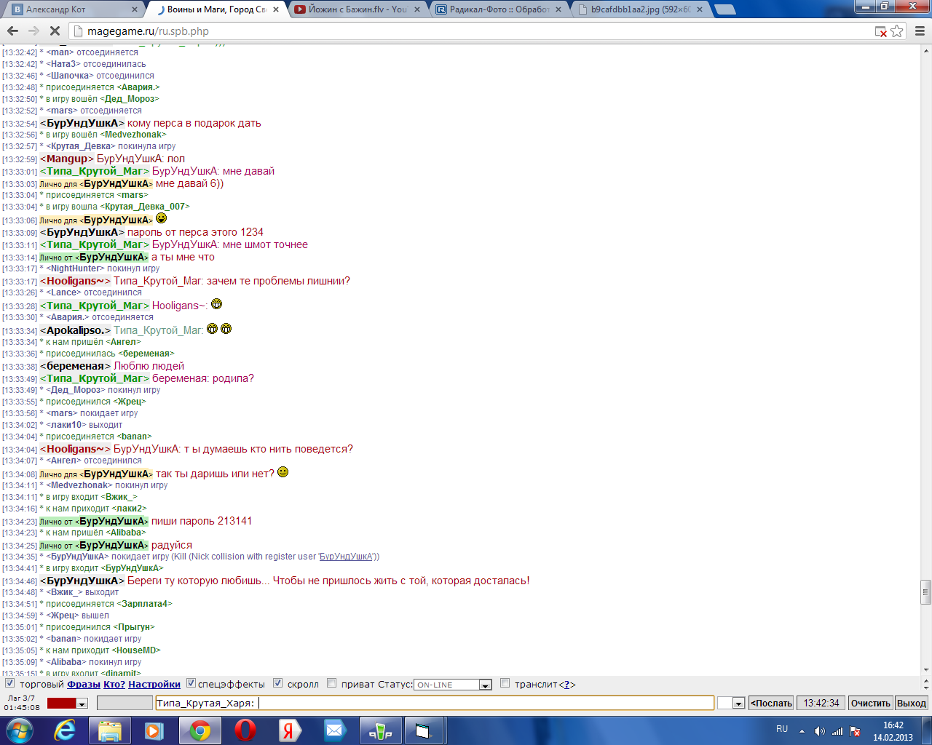Stop loading the current page

point(55,31)
